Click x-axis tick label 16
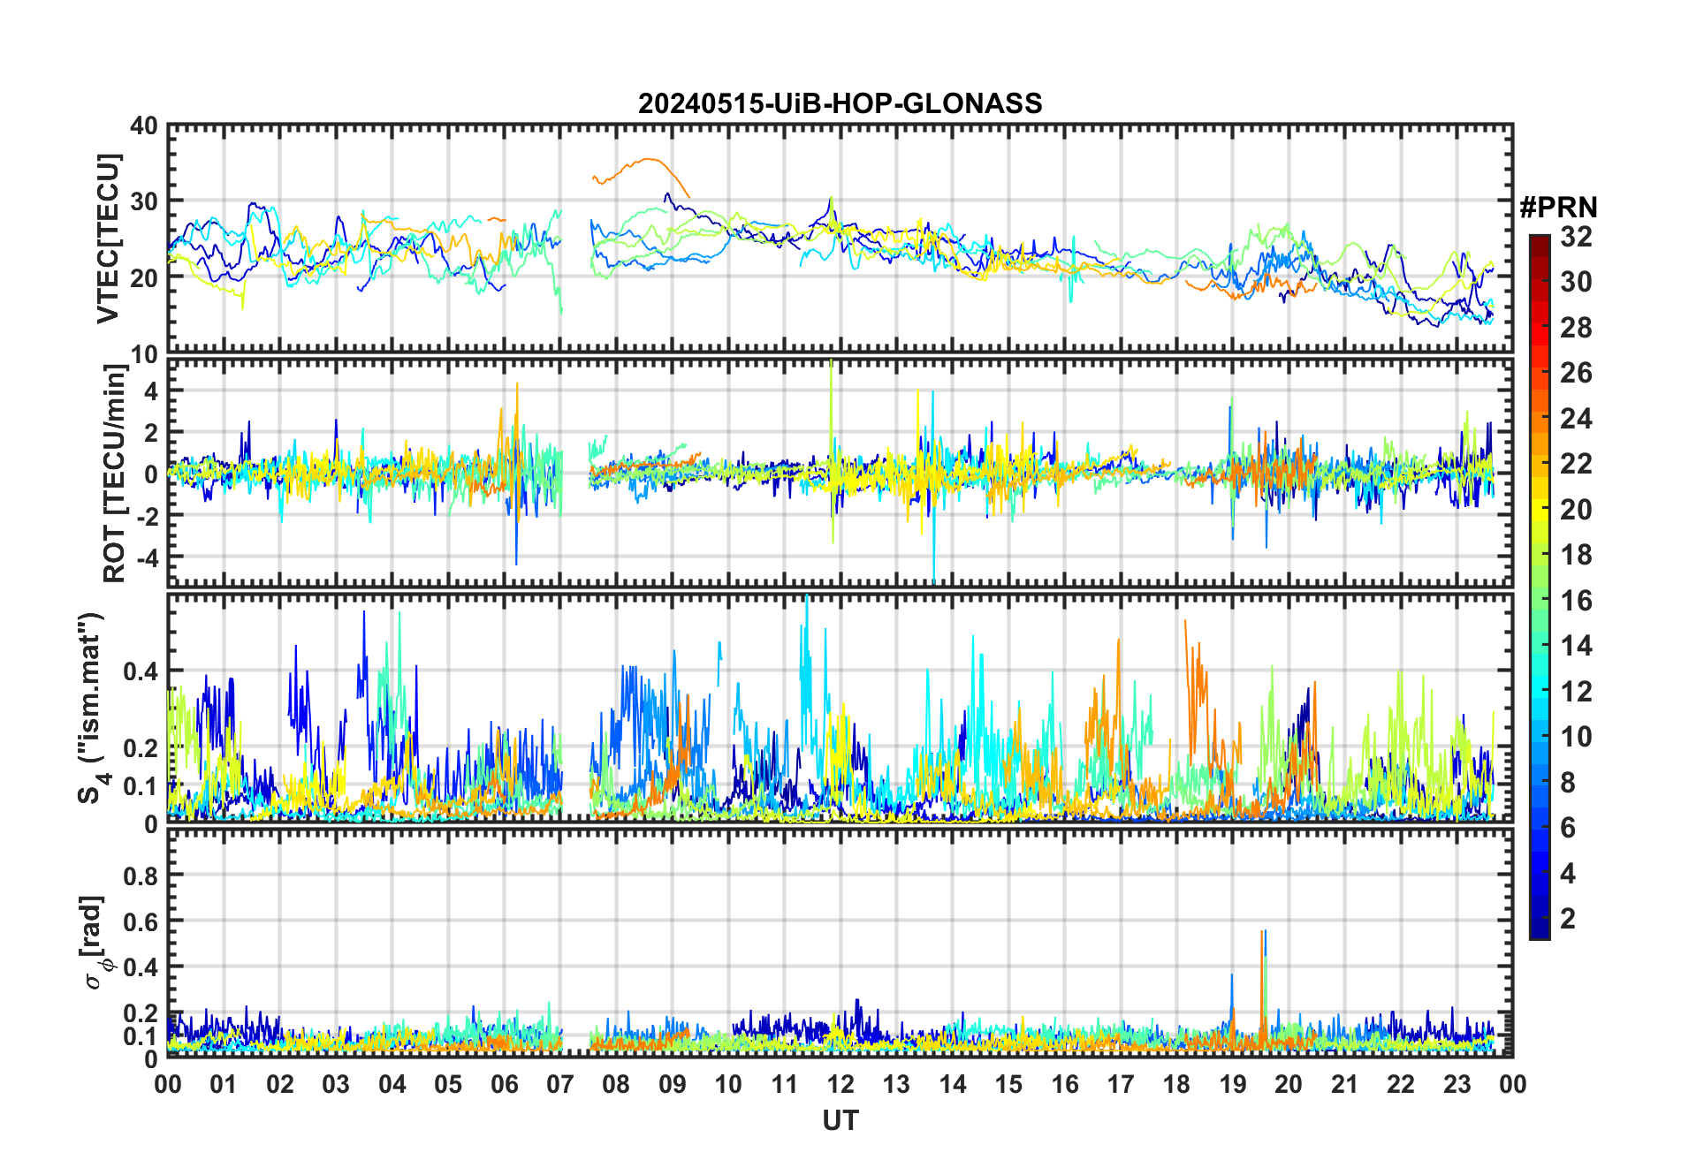The height and width of the screenshot is (1175, 1681). [1064, 1084]
